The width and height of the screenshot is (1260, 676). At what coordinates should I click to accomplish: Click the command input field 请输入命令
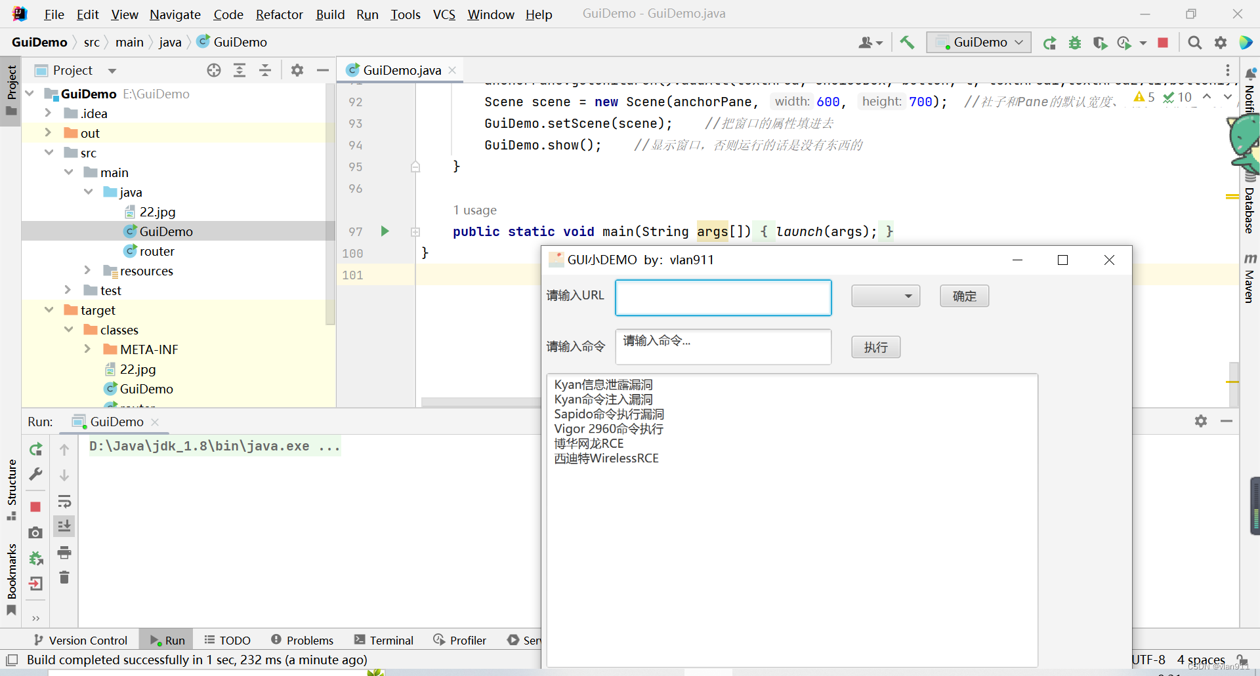tap(723, 347)
